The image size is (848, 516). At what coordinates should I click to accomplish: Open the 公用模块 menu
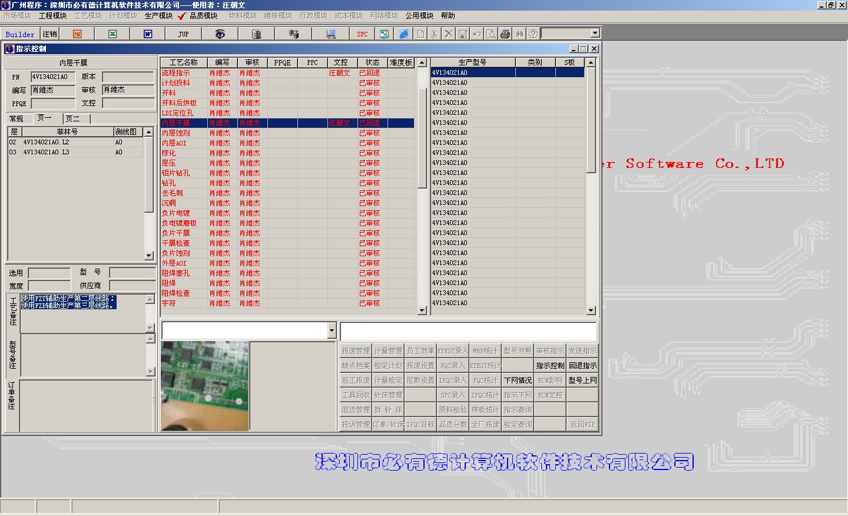419,16
